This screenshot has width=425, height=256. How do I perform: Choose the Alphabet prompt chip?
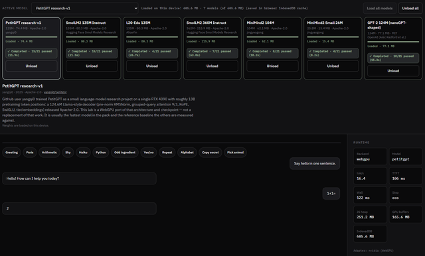187,153
